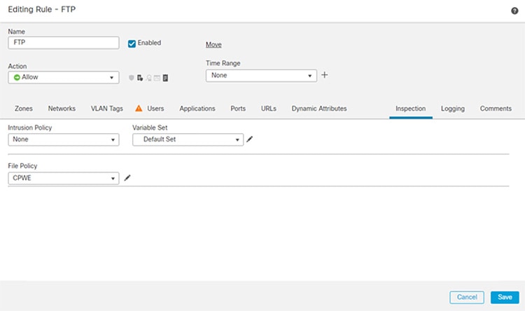Viewport: 525px width, 311px height.
Task: Switch to the Applications tab
Action: 197,109
